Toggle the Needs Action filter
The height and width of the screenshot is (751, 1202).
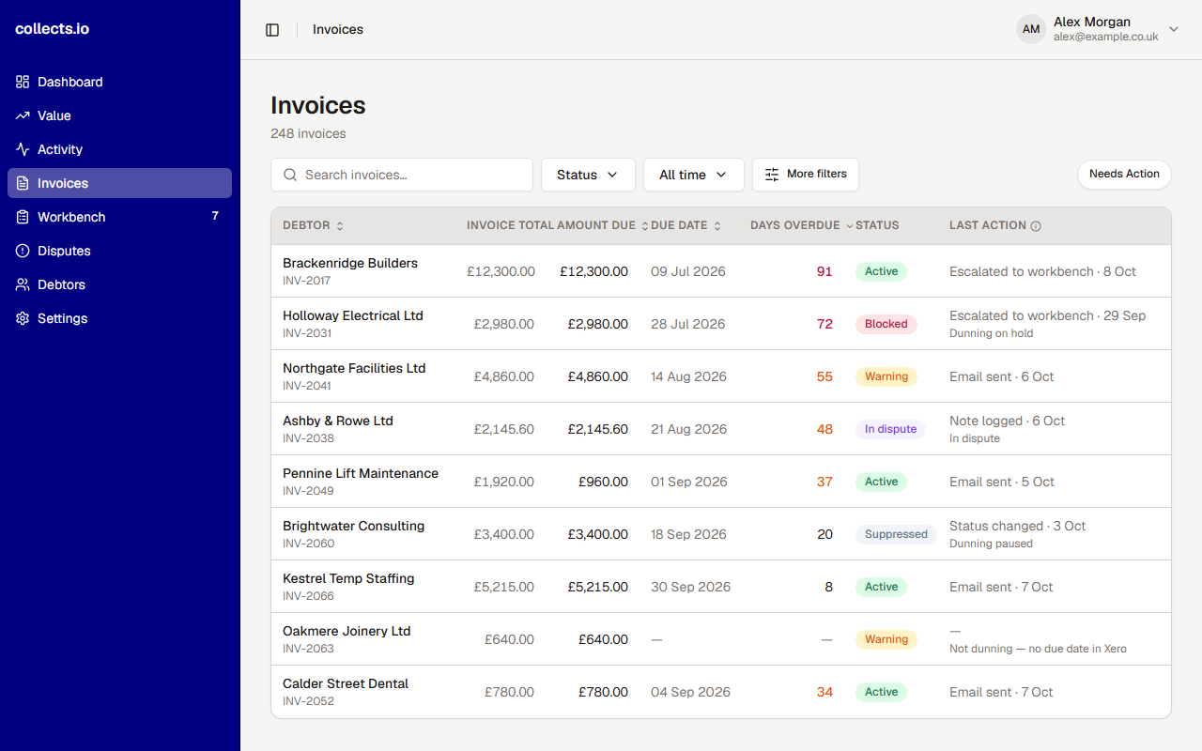tap(1124, 175)
